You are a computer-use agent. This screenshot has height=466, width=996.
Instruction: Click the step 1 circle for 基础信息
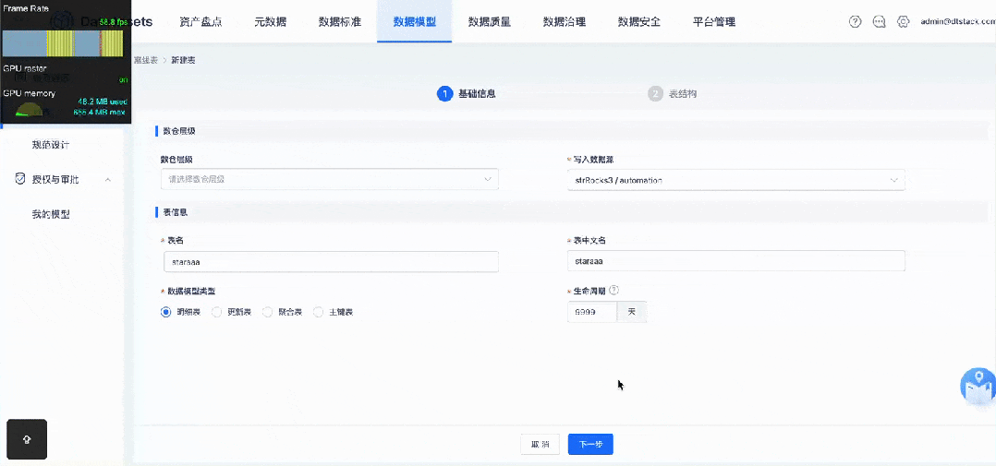[444, 94]
